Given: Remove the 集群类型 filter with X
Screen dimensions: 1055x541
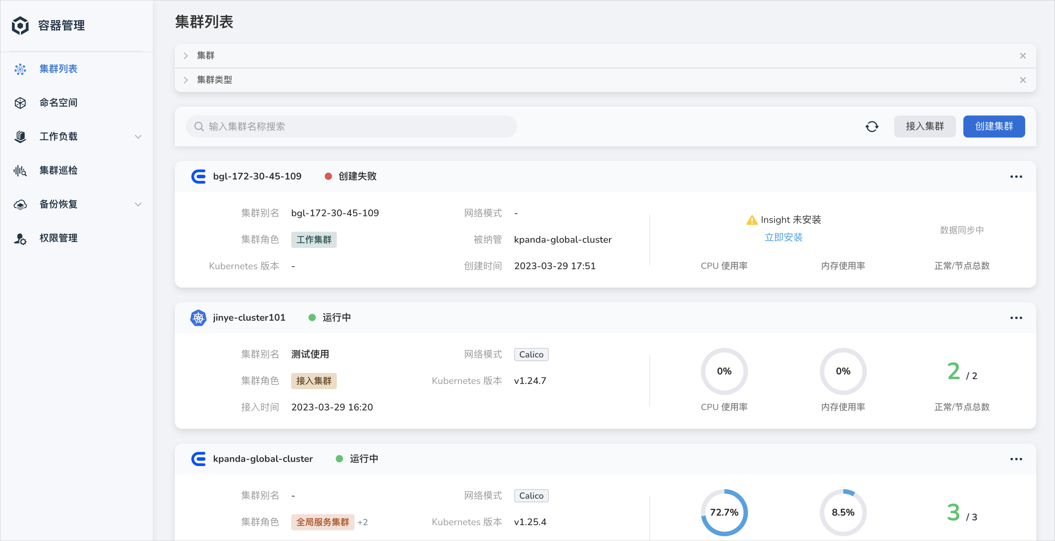Looking at the screenshot, I should 1023,80.
